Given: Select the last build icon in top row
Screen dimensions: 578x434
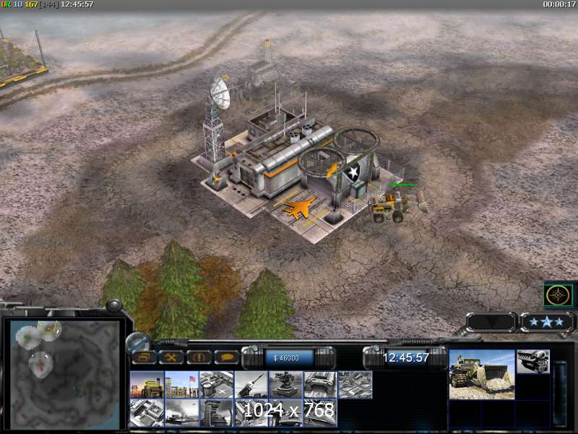Looking at the screenshot, I should tap(355, 385).
